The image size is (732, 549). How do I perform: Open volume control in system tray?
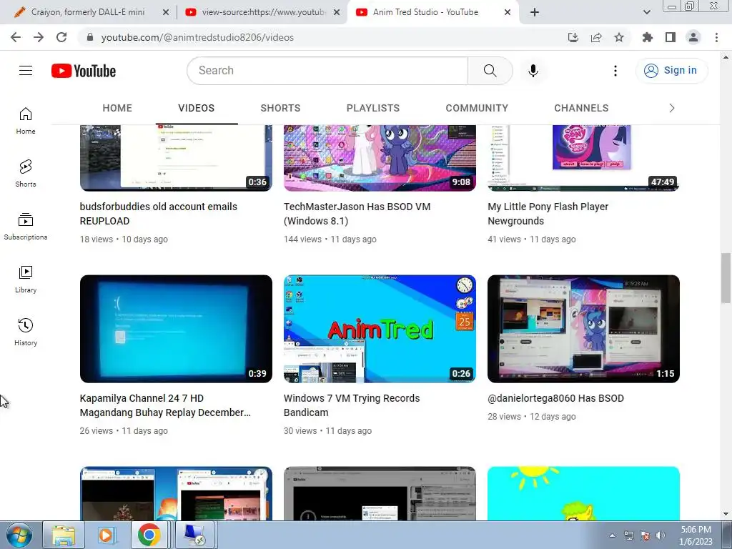(660, 535)
